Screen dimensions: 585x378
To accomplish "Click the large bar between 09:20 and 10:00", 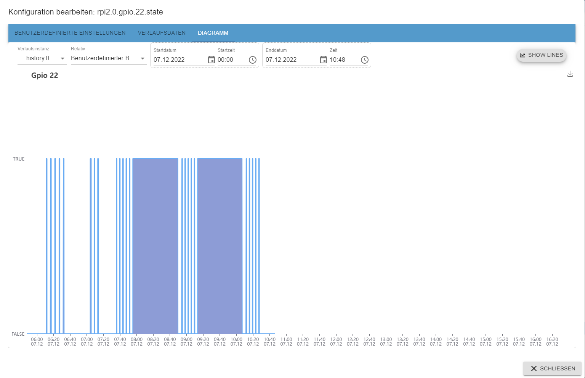I will (x=220, y=246).
